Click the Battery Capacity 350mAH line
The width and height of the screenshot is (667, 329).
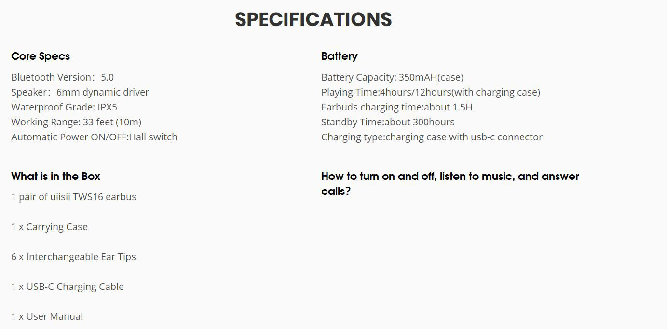[x=392, y=77]
